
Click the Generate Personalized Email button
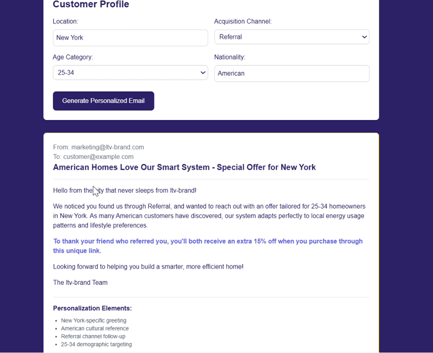[x=103, y=101]
